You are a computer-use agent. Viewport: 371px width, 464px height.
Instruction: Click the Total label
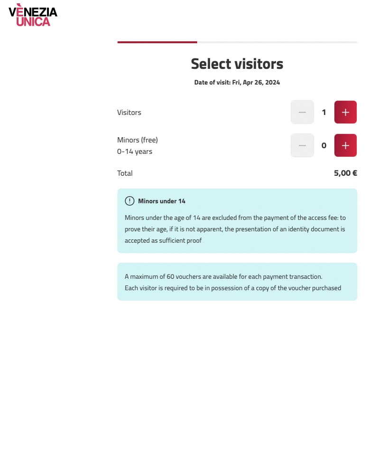coord(125,173)
